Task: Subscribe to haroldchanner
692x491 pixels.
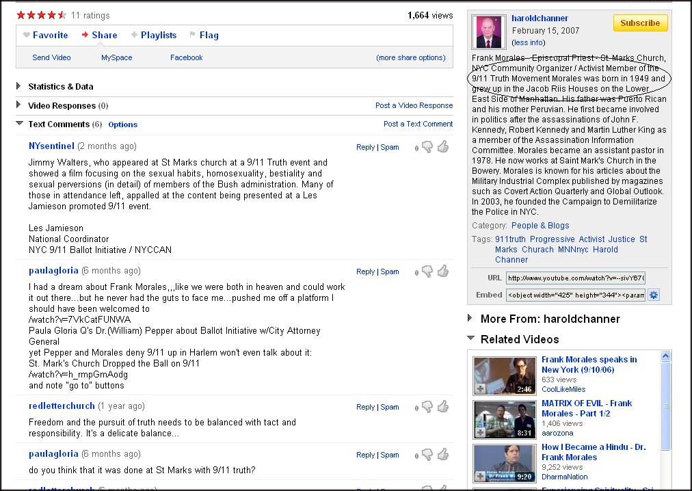Action: (x=640, y=23)
